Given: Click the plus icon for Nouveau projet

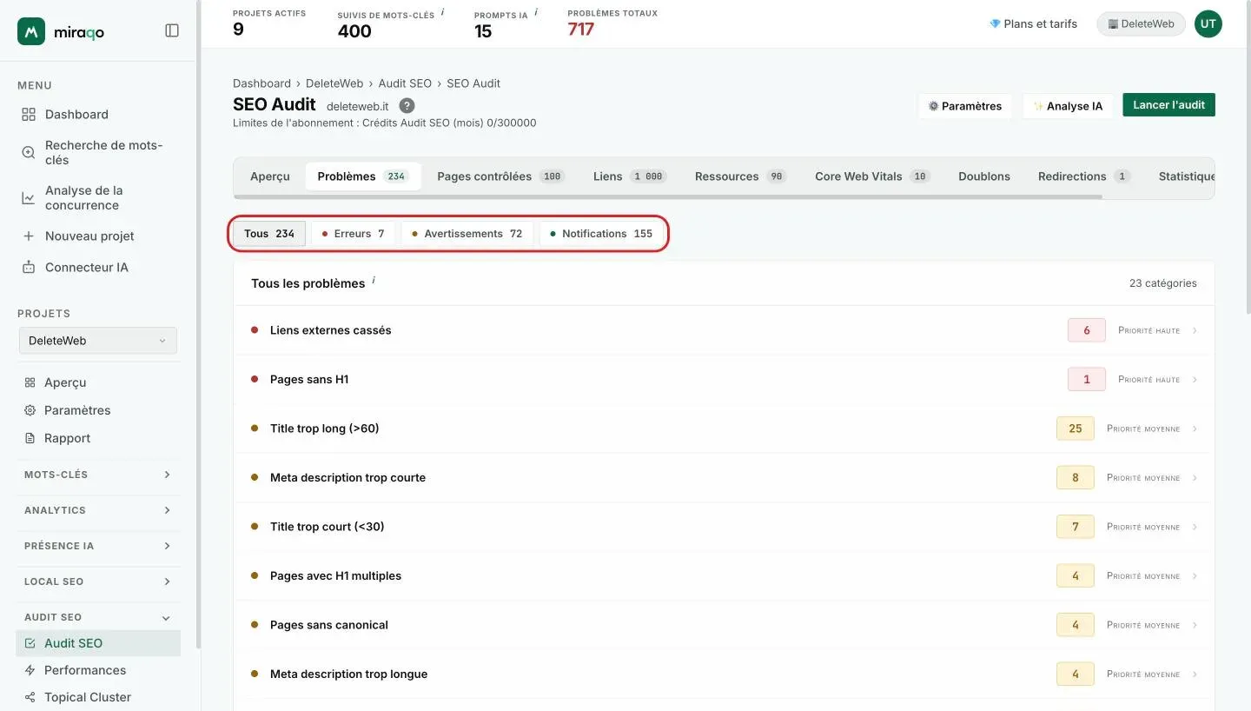Looking at the screenshot, I should click(29, 236).
